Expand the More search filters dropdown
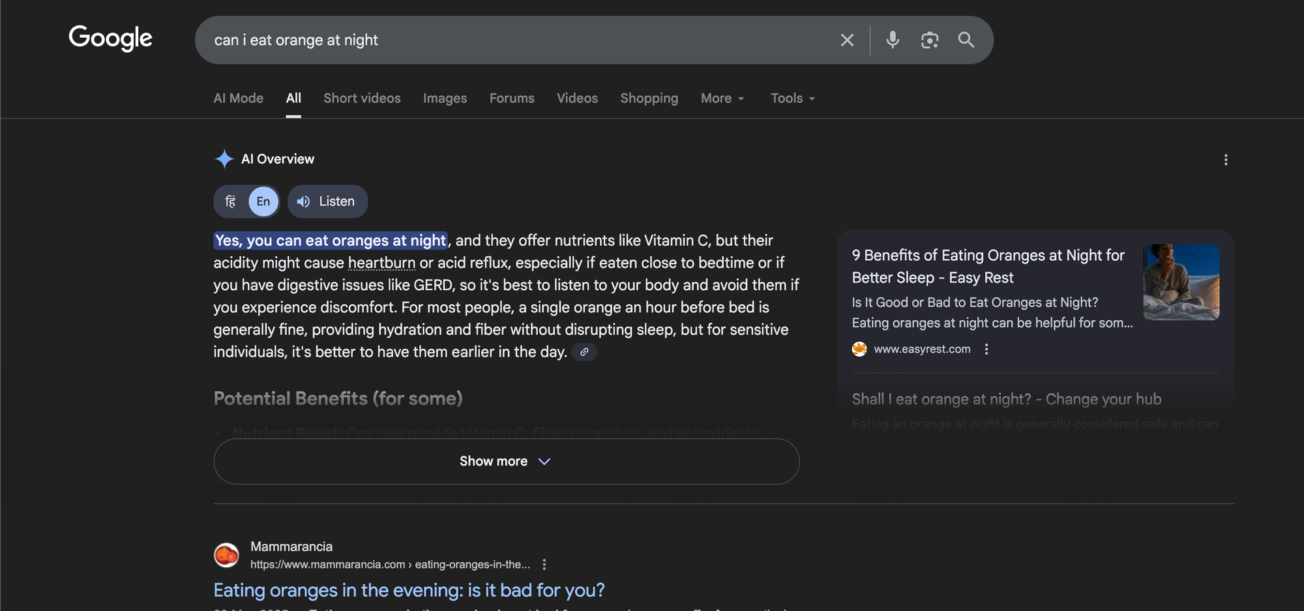Screen dimensions: 1304x611 [x=722, y=98]
